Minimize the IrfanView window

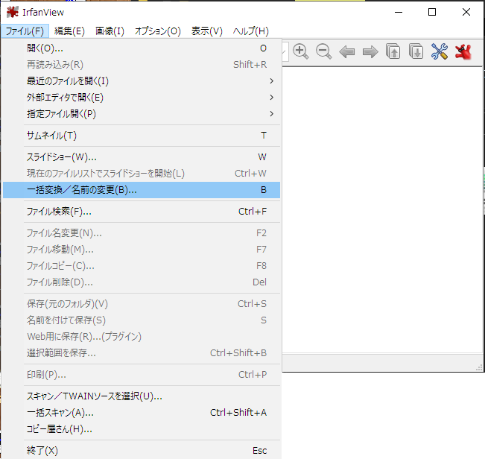pos(399,12)
